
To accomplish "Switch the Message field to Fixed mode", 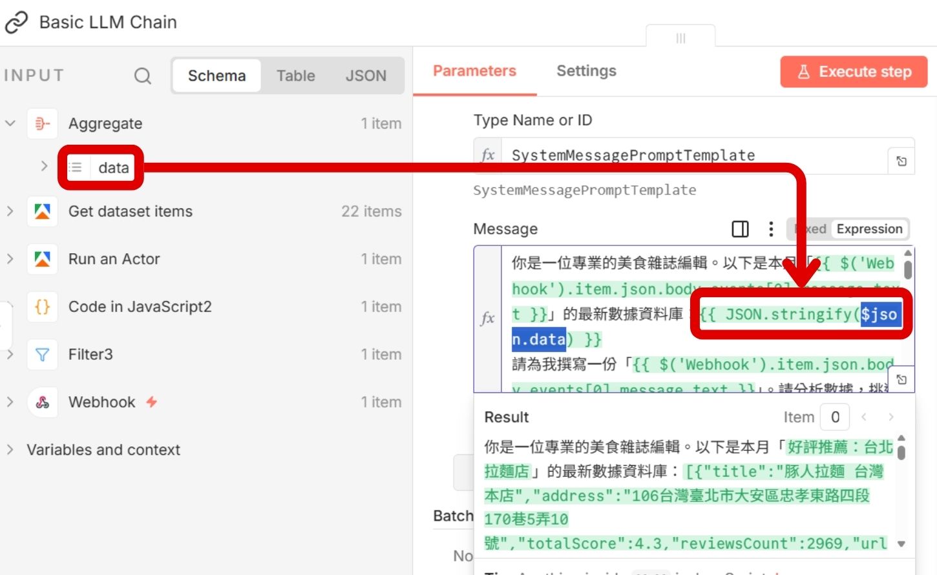I will pos(810,229).
